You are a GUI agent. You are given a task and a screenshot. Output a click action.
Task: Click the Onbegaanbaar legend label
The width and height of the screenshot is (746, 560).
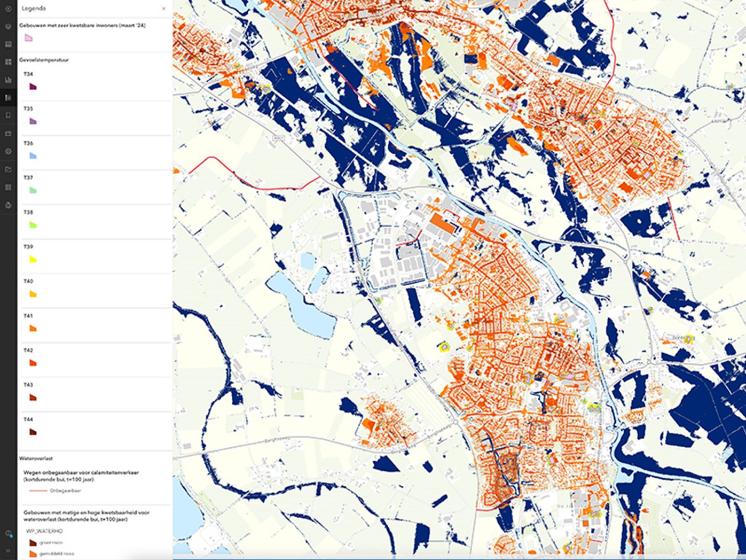(x=66, y=491)
